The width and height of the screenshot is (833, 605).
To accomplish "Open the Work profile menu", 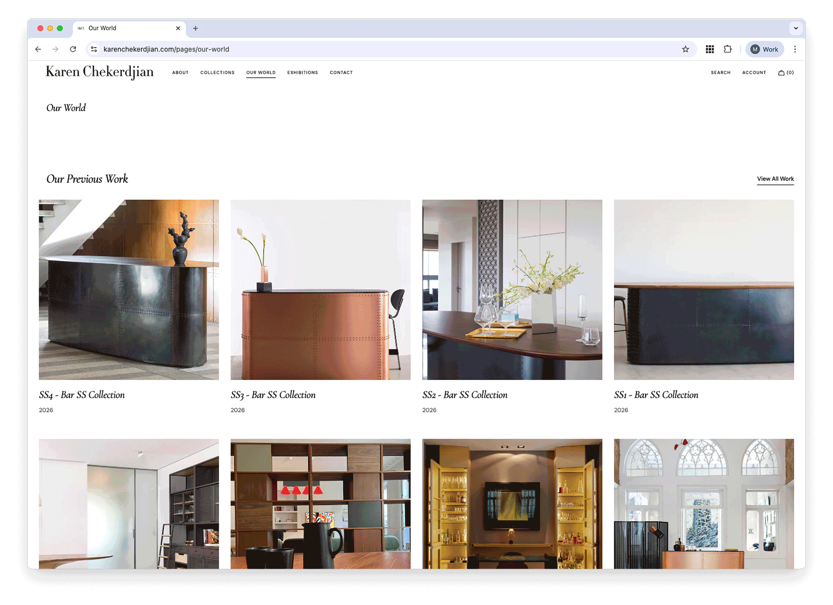I will pyautogui.click(x=765, y=49).
